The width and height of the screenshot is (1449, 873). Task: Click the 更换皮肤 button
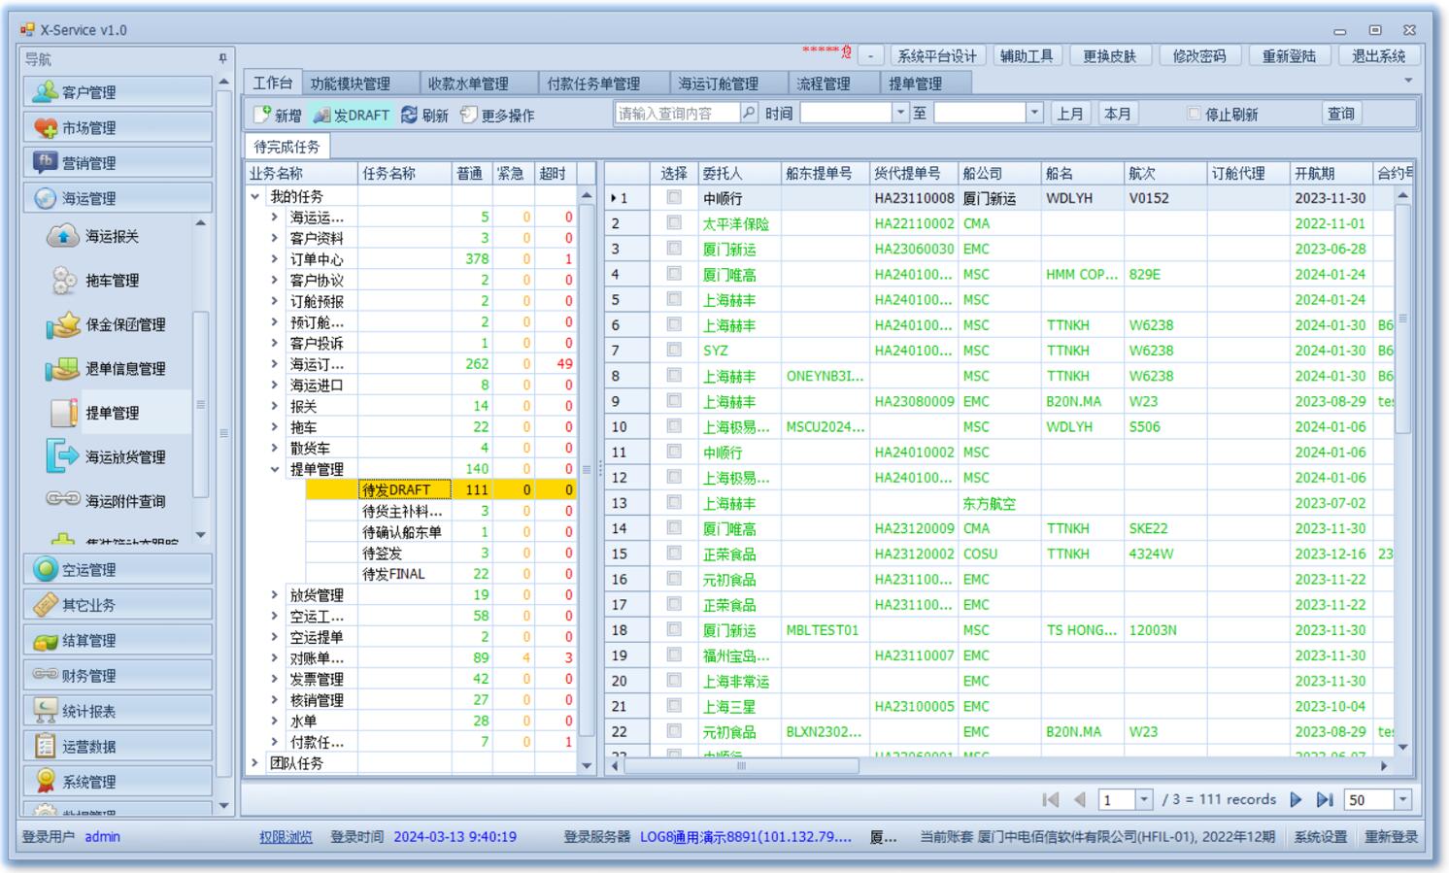coord(1109,56)
